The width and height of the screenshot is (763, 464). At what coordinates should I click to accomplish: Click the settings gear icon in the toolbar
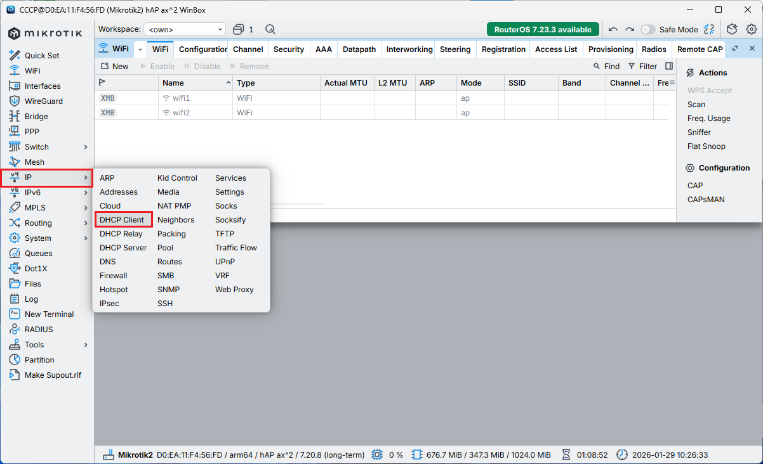coord(752,29)
